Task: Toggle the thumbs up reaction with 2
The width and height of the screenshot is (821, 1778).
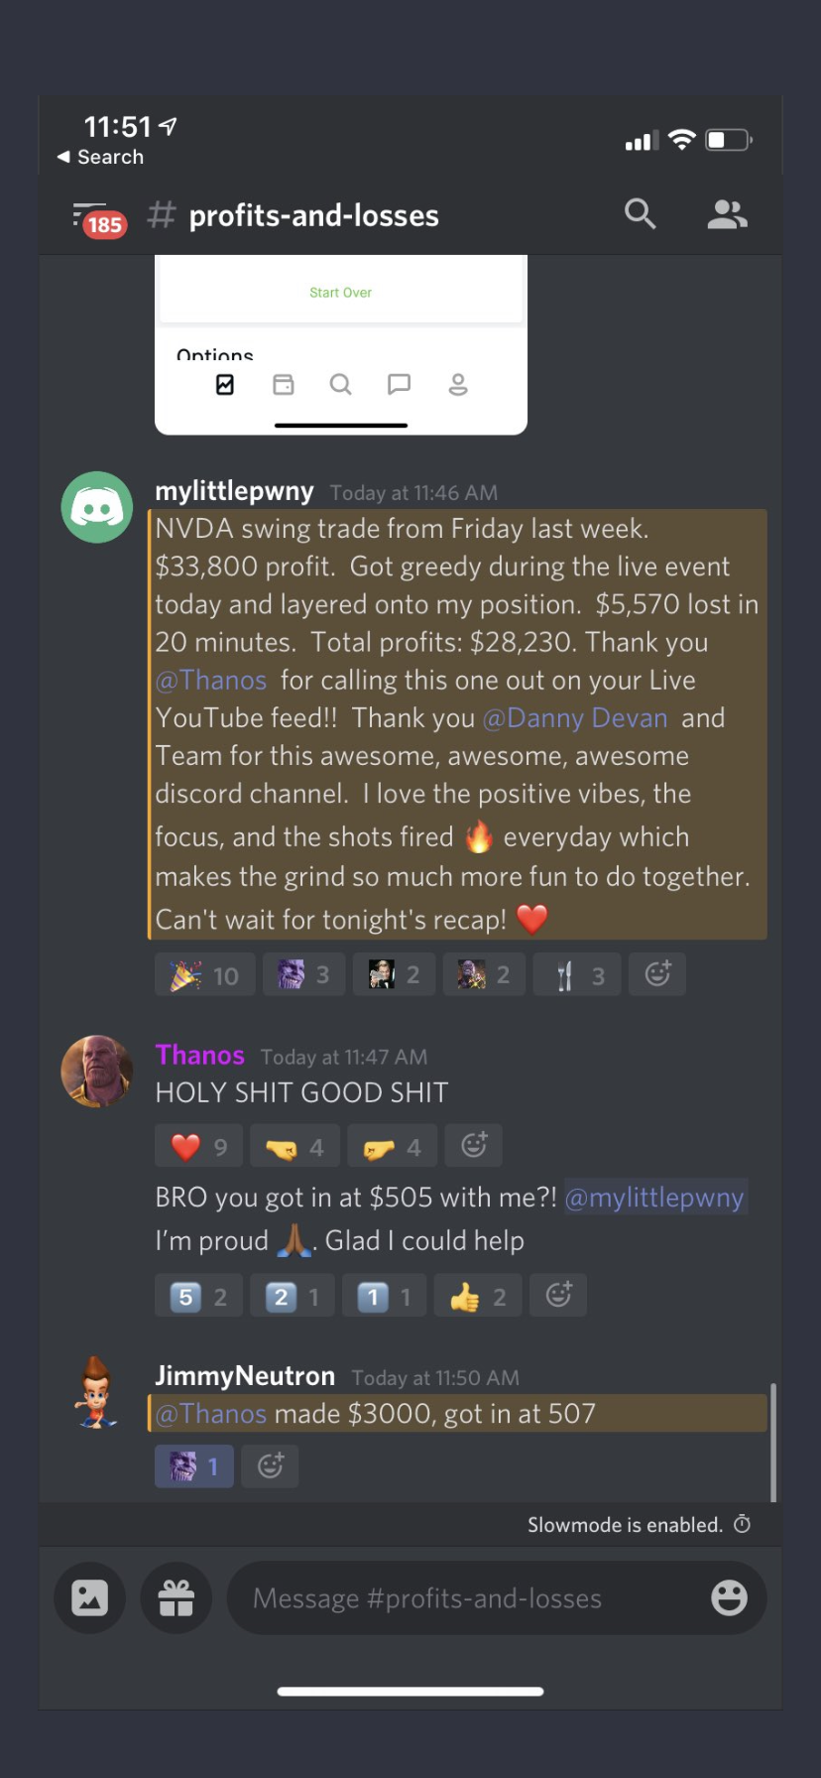Action: (478, 1296)
